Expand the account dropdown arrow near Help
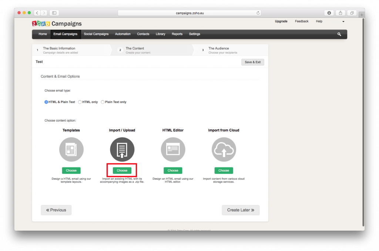 (x=343, y=22)
